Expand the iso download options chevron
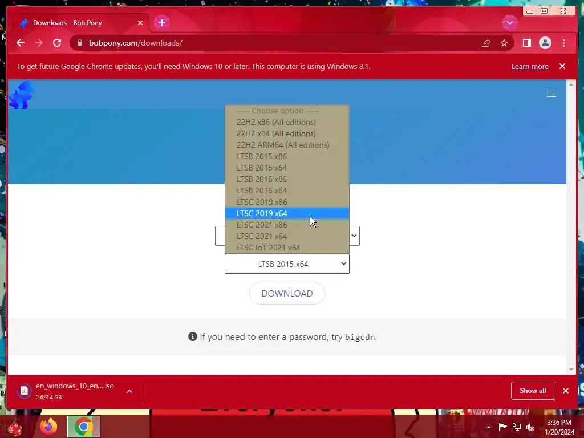Screen dimensions: 584x438 pyautogui.click(x=129, y=391)
